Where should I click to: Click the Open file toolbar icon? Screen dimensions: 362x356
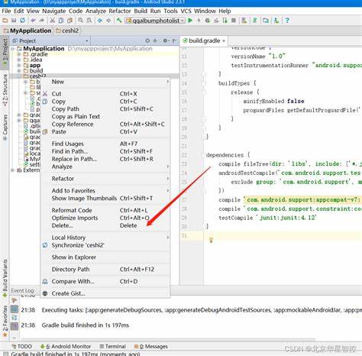pyautogui.click(x=5, y=21)
